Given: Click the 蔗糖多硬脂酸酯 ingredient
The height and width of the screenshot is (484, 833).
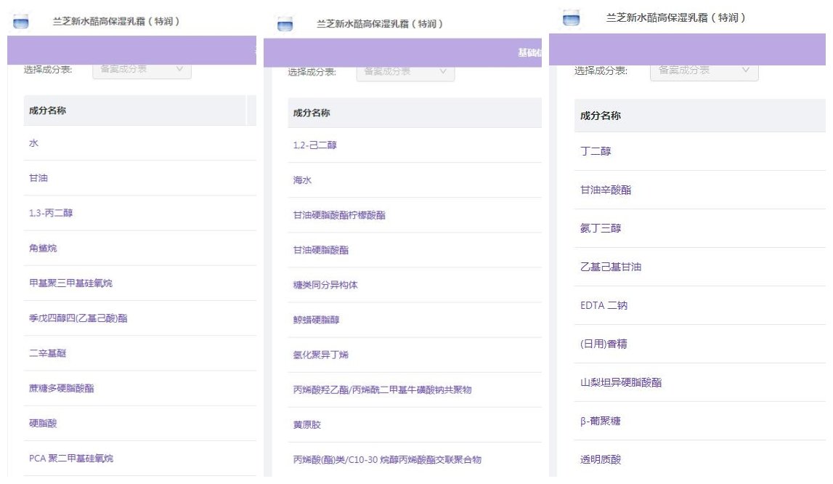Looking at the screenshot, I should click(61, 389).
